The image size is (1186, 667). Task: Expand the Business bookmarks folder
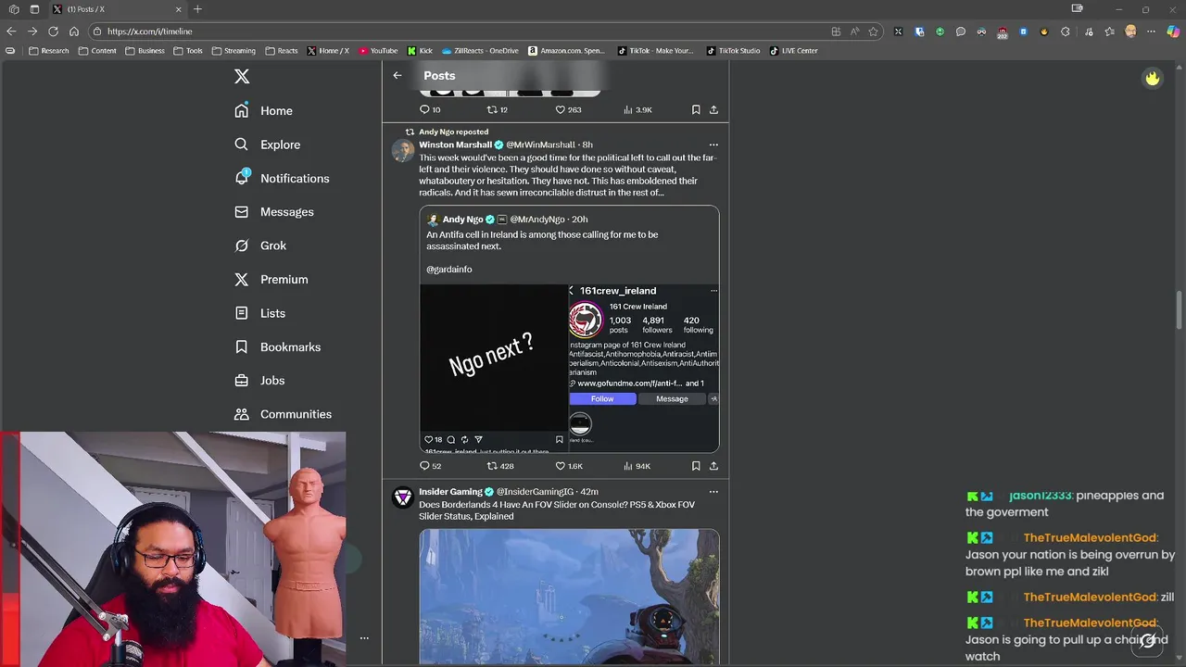(145, 51)
